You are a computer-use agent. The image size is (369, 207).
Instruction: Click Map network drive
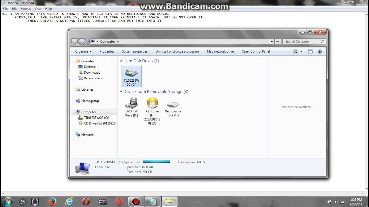(x=220, y=51)
